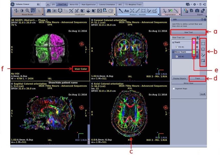Click the magenta Tract1 color swatch
The height and width of the screenshot is (155, 220).
(194, 42)
